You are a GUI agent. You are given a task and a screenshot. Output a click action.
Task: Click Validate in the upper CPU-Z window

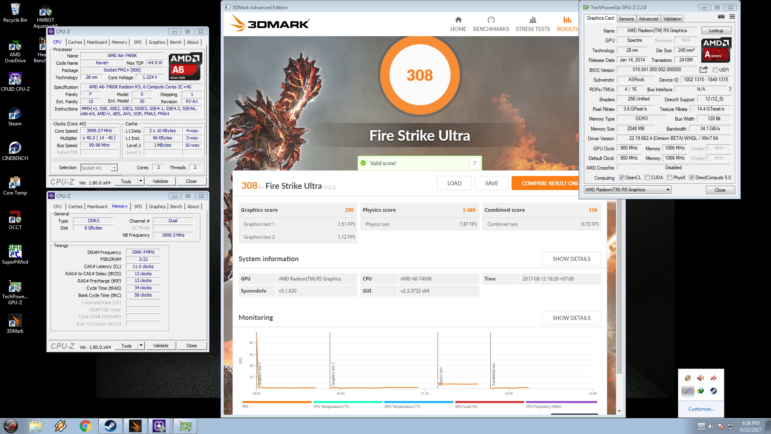[x=160, y=181]
